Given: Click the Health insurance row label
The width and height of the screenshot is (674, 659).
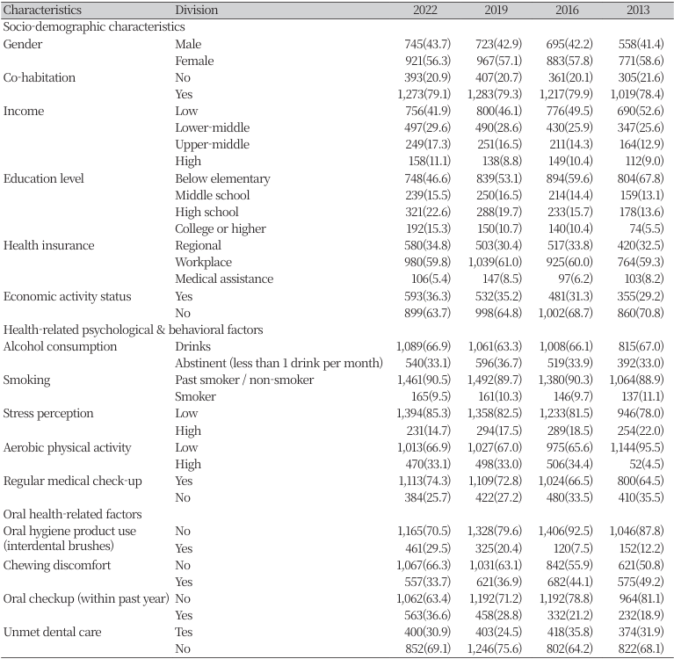Looking at the screenshot, I should [48, 245].
